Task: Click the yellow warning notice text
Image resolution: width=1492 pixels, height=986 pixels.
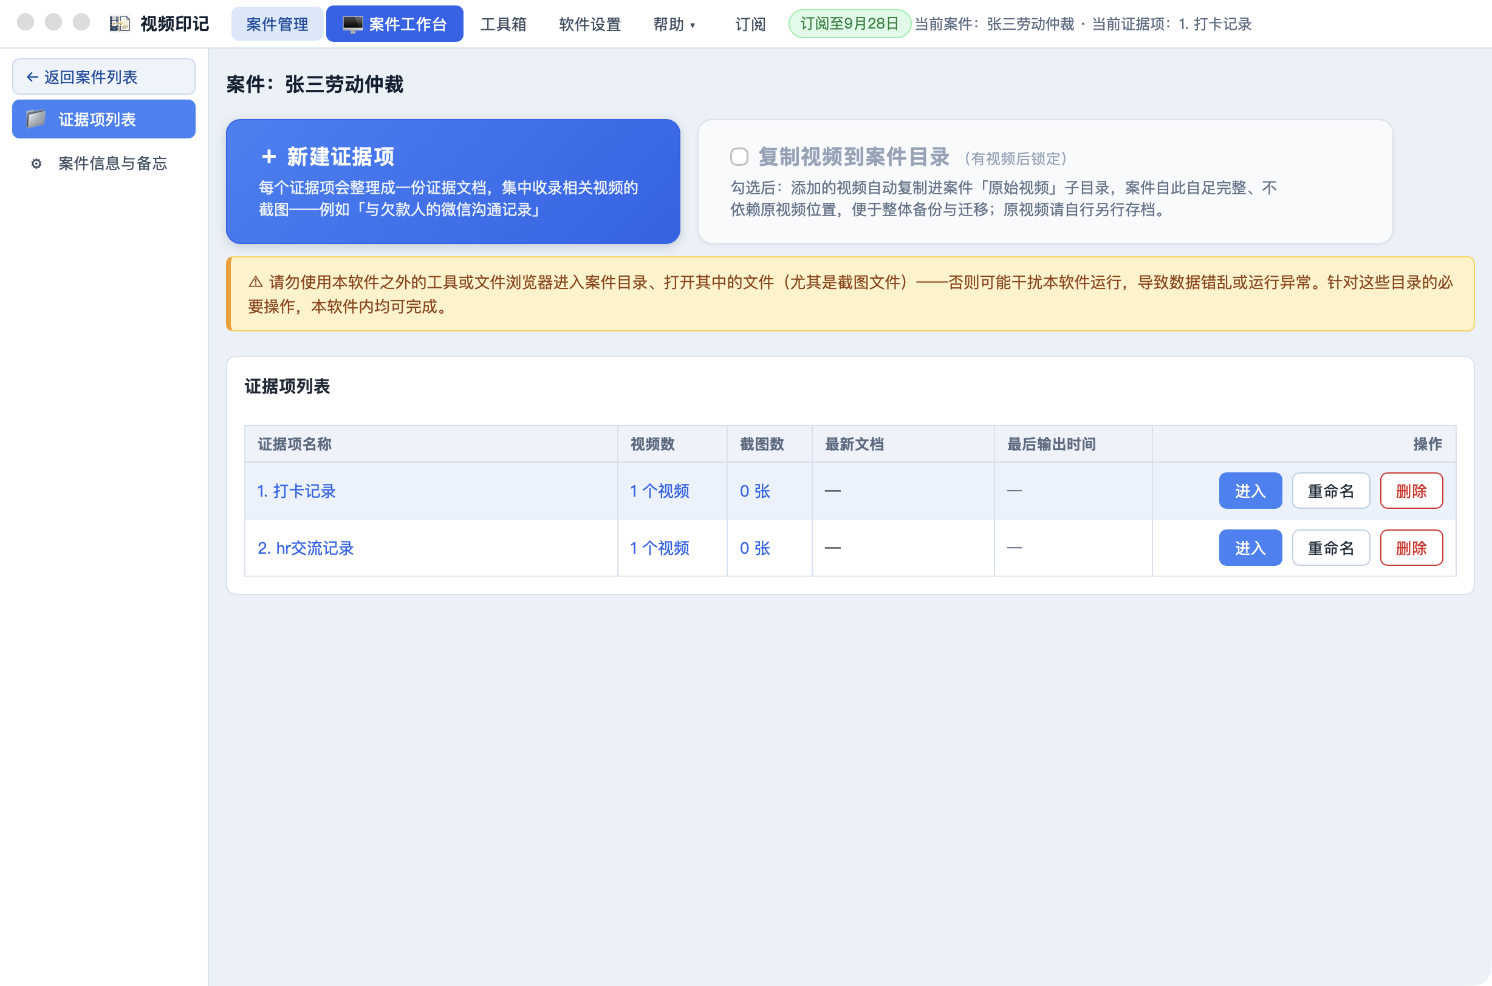Action: pyautogui.click(x=850, y=294)
